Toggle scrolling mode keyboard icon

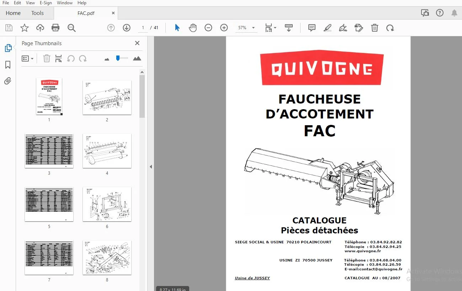pyautogui.click(x=288, y=28)
